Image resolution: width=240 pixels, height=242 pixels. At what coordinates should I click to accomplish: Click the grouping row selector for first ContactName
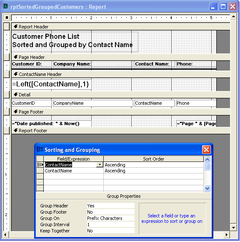(x=40, y=165)
